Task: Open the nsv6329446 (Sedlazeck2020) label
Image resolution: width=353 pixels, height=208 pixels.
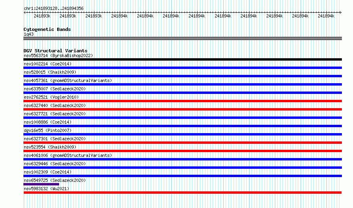Action: click(x=55, y=164)
